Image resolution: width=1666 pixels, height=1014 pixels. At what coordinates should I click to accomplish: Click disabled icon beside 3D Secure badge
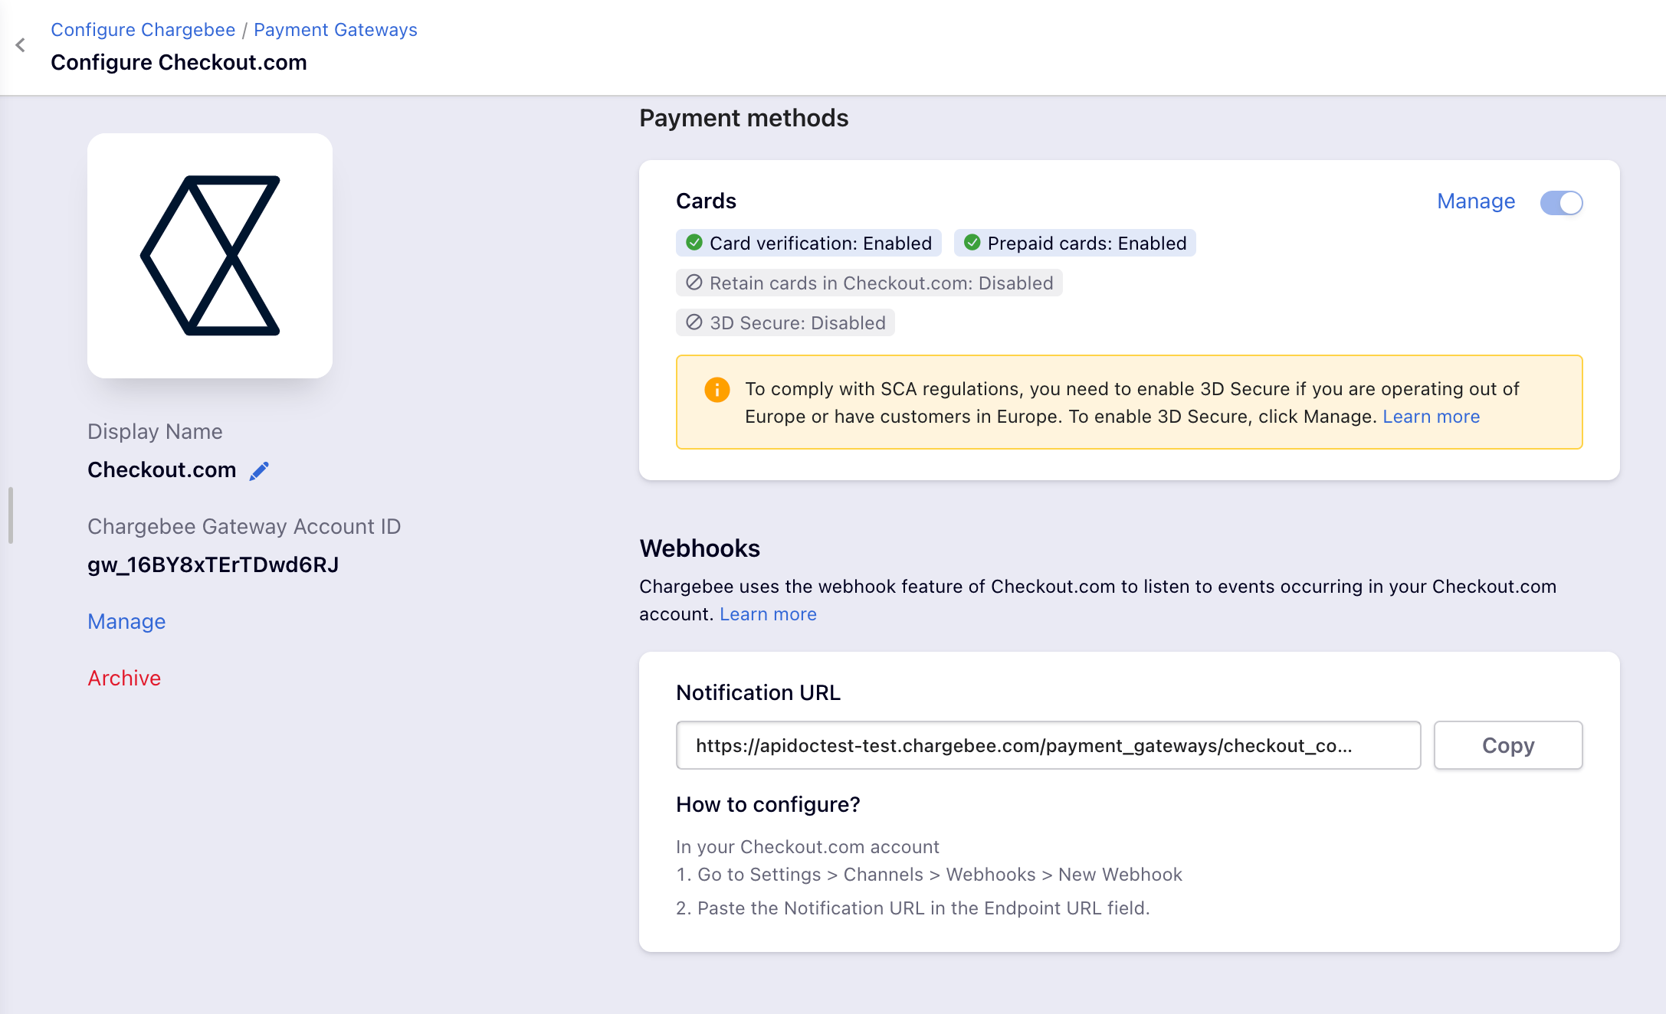pyautogui.click(x=694, y=322)
